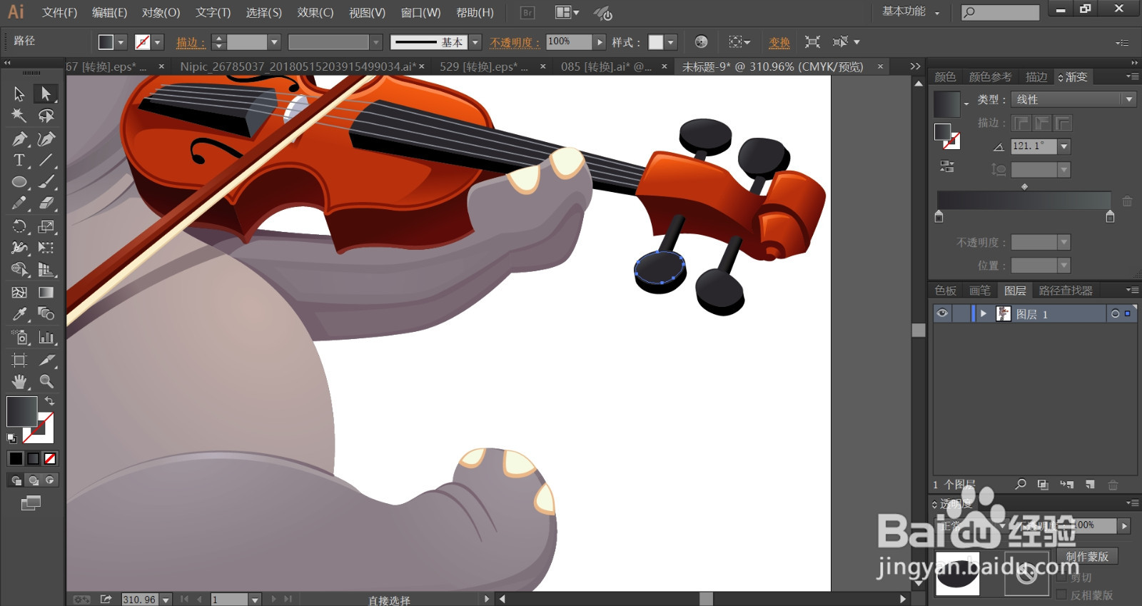This screenshot has width=1142, height=606.
Task: Open stroke weight dropdown in control bar
Action: tap(274, 42)
